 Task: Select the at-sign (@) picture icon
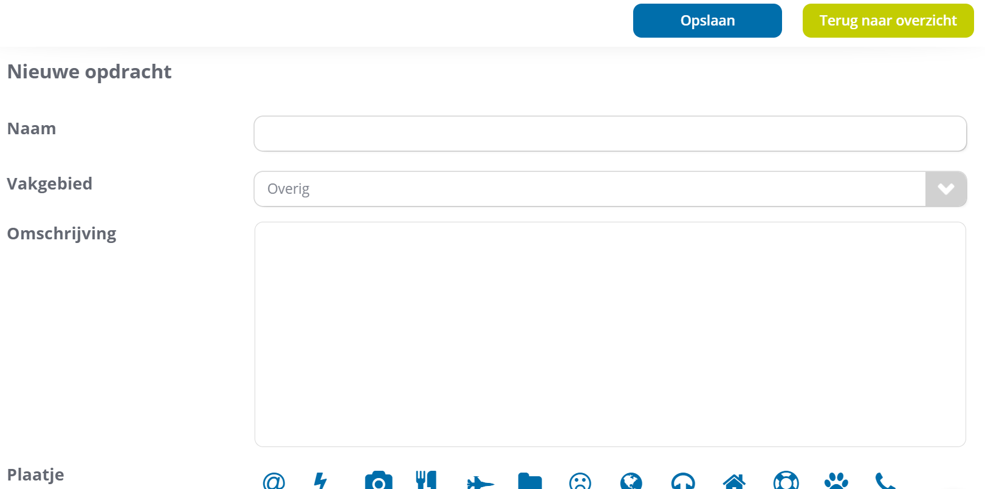[274, 481]
